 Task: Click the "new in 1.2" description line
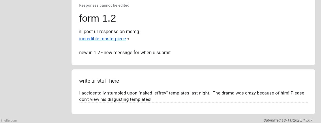point(125,53)
